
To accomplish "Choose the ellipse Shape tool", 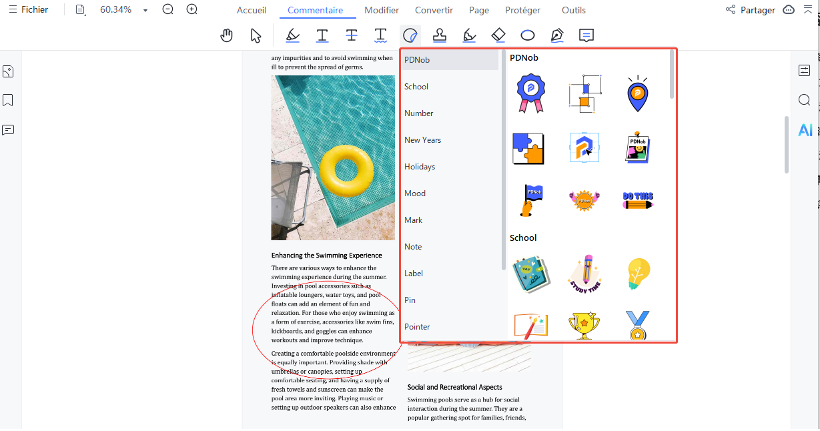I will [x=528, y=35].
